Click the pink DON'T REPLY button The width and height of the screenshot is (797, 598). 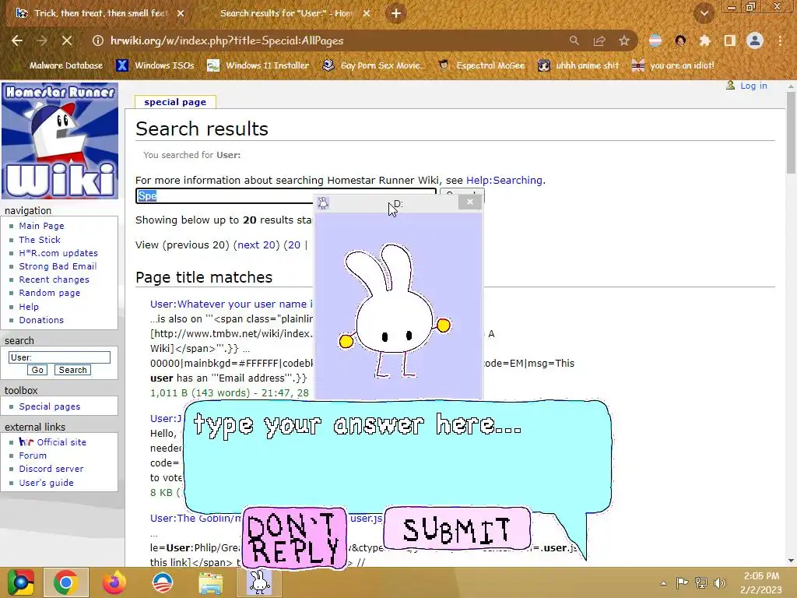[294, 537]
